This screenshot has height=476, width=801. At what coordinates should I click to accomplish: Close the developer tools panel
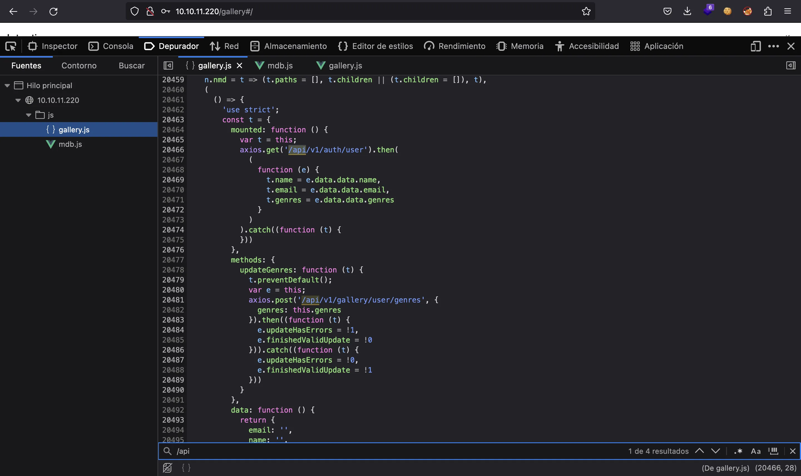click(791, 46)
